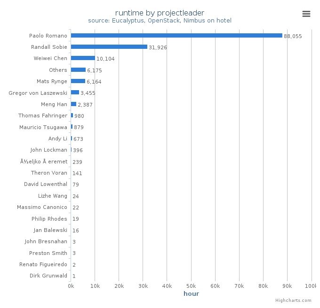Select the 'Jan Balewski' axis label

pos(50,230)
